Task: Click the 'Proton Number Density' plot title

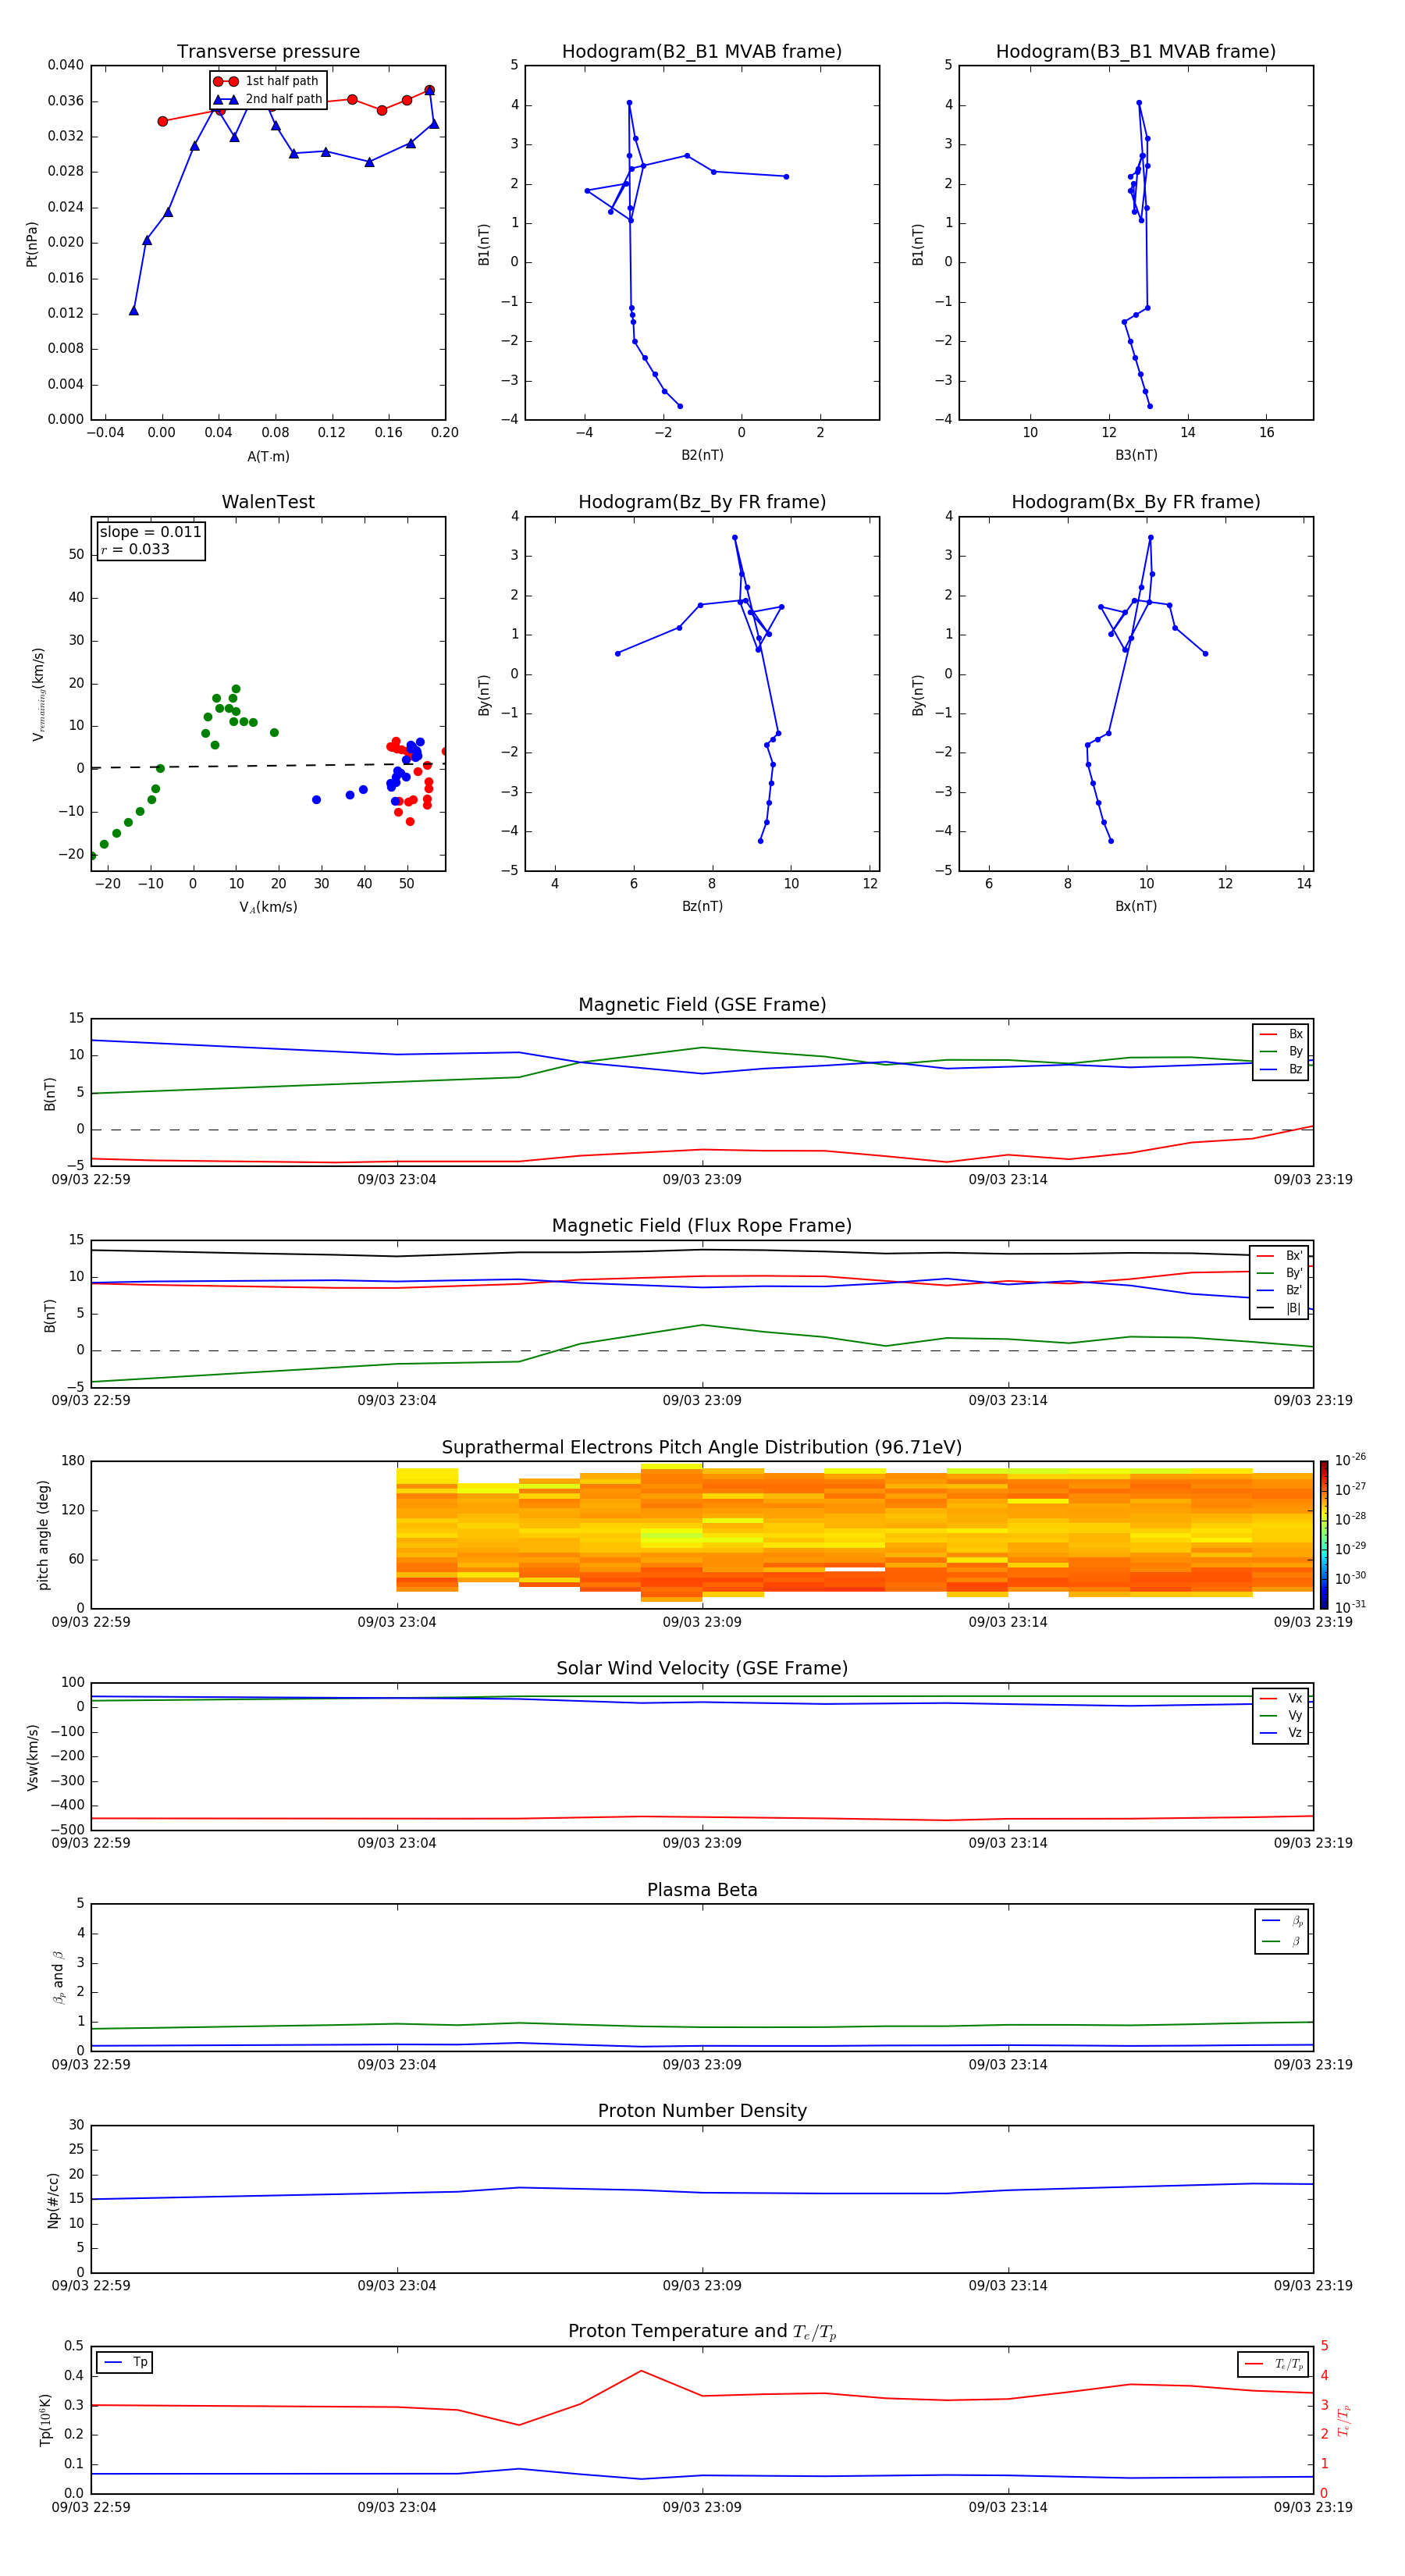Action: tap(702, 2111)
